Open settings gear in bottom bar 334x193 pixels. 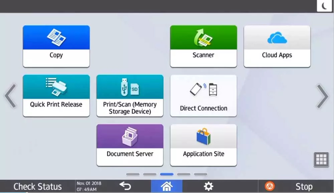208,186
